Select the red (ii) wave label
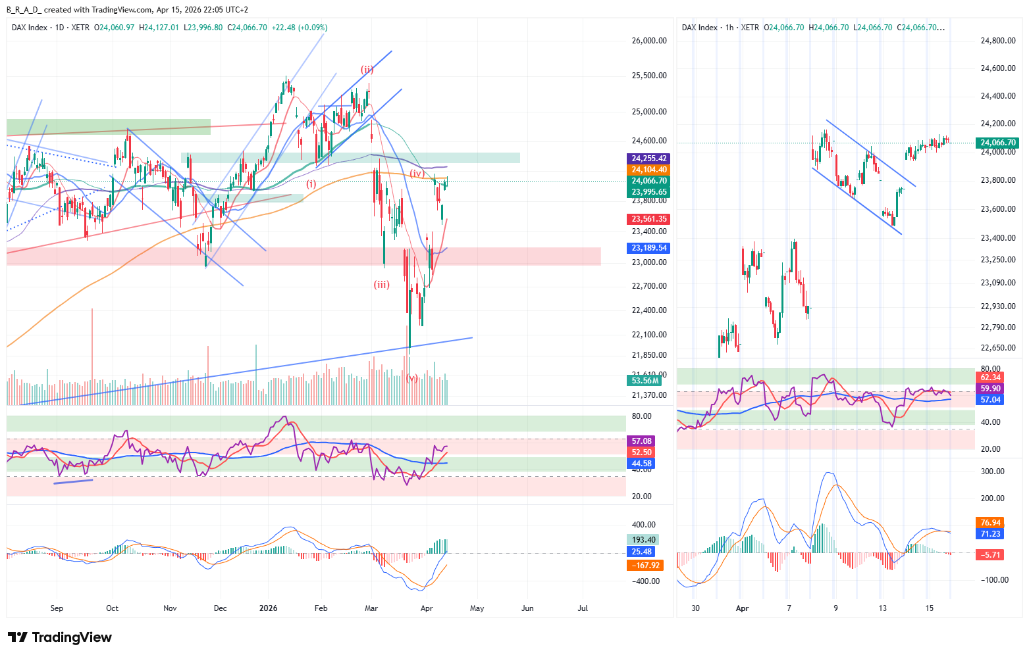 (x=367, y=69)
